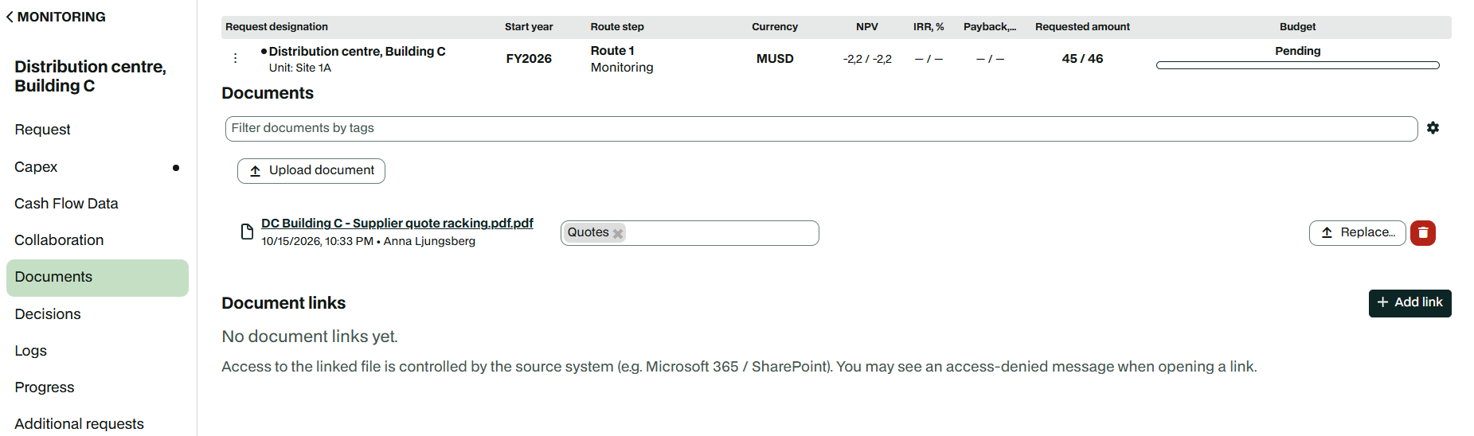Upload a new document
Image resolution: width=1474 pixels, height=436 pixels.
[311, 171]
